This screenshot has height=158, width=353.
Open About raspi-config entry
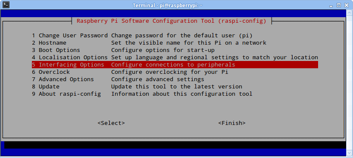(x=175, y=94)
